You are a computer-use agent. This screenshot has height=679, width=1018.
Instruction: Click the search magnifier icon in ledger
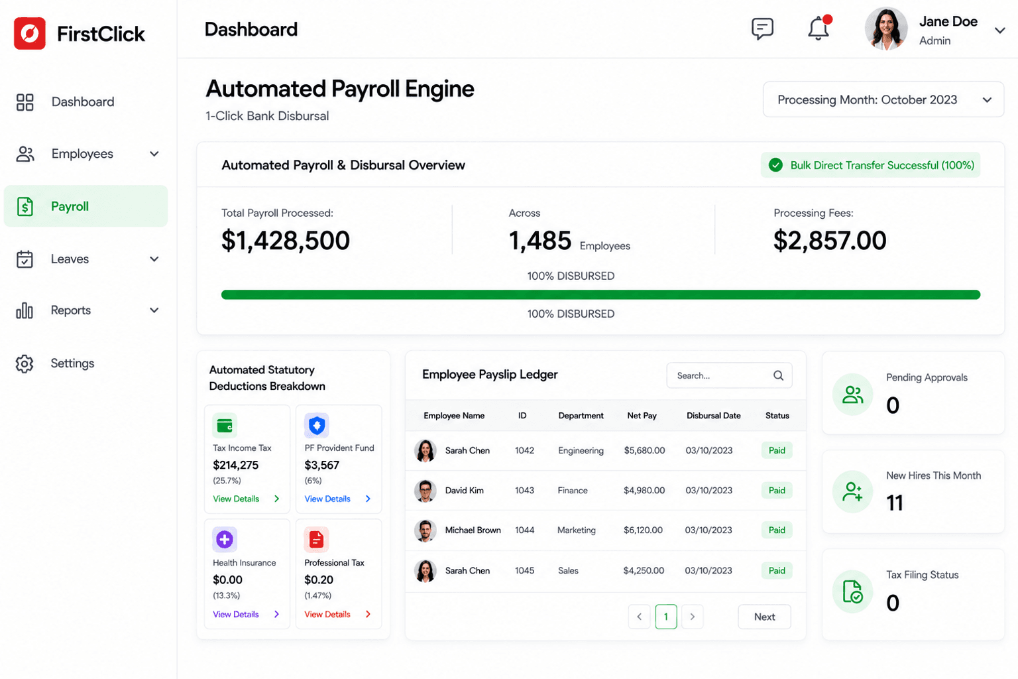tap(778, 375)
